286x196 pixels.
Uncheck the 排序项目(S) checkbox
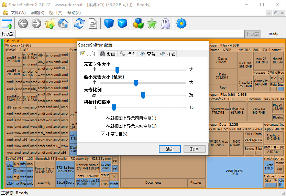103,134
